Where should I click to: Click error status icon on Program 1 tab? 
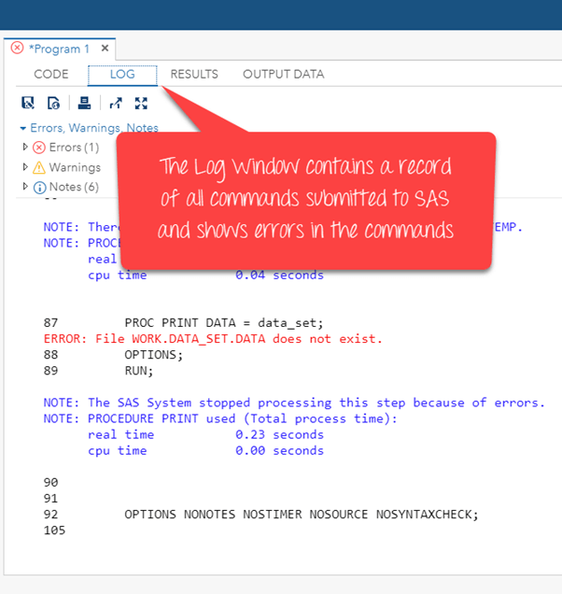click(x=18, y=49)
